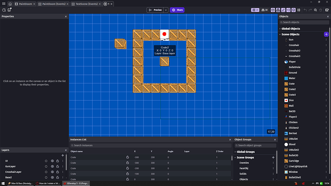Screen dimensions: 331x186
Task: Toggle visibility of the GunLayer layer
Action: (52, 166)
